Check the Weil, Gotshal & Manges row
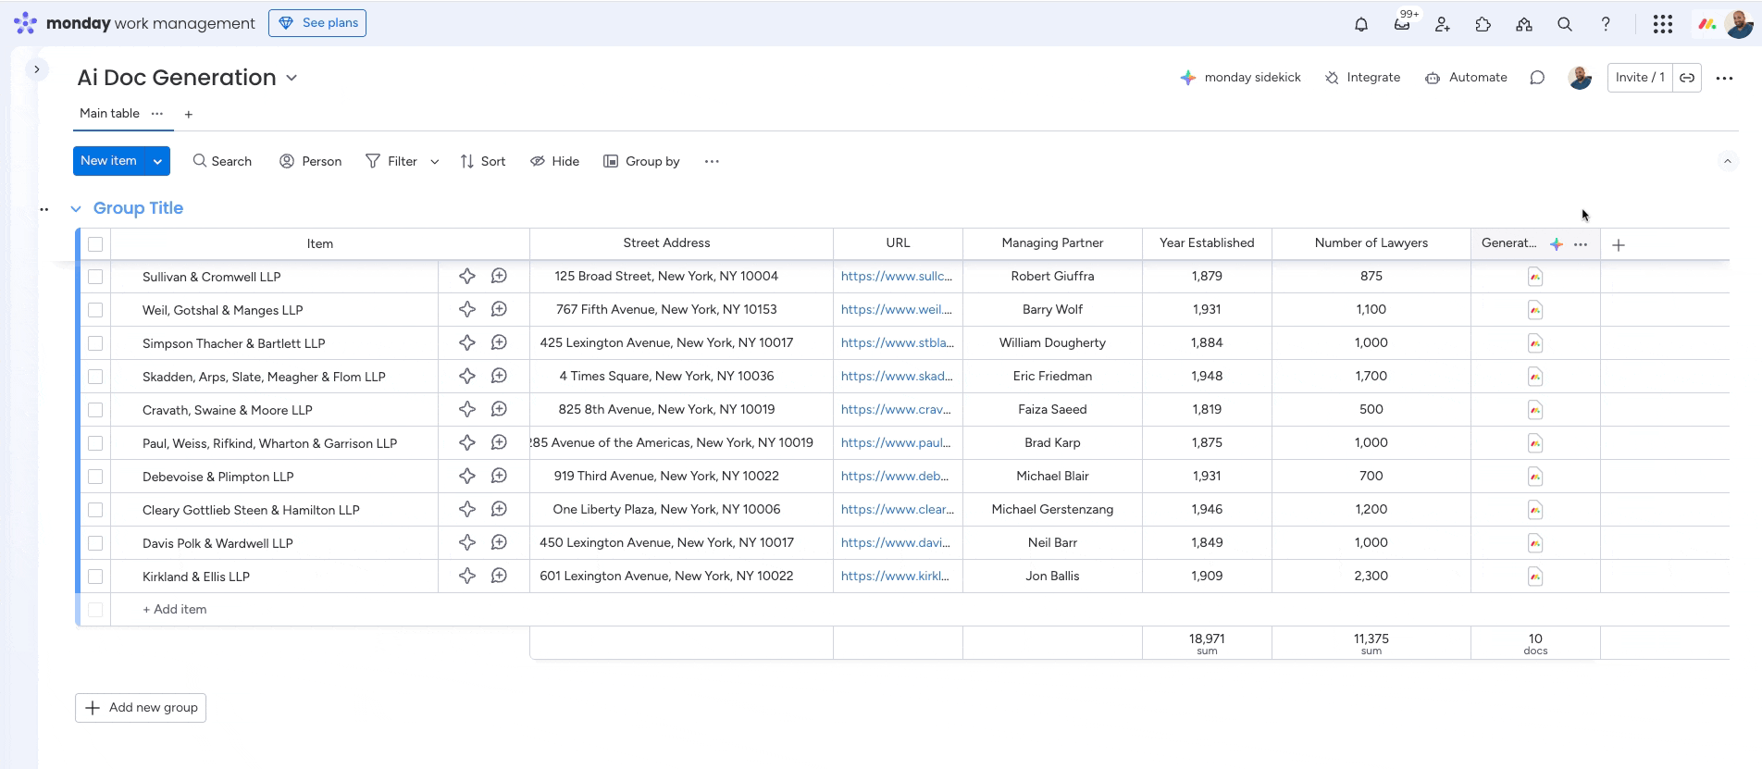1762x769 pixels. point(95,310)
